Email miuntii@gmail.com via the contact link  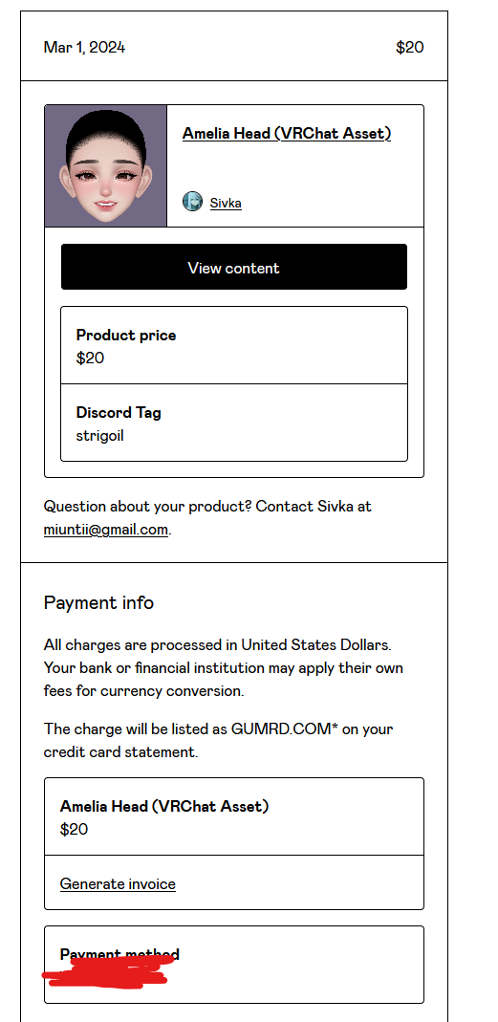pos(105,530)
